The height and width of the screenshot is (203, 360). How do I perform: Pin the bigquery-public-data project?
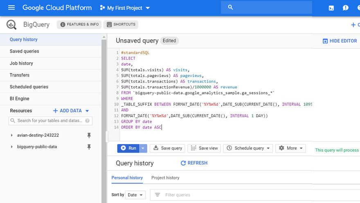89,147
